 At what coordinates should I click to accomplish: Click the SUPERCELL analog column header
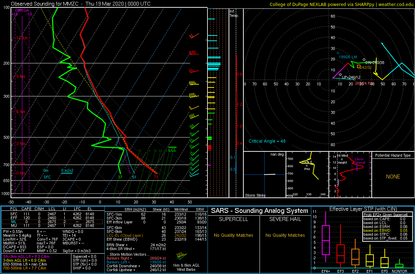[x=234, y=219]
